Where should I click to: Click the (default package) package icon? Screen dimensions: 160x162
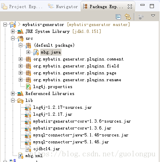[28, 45]
